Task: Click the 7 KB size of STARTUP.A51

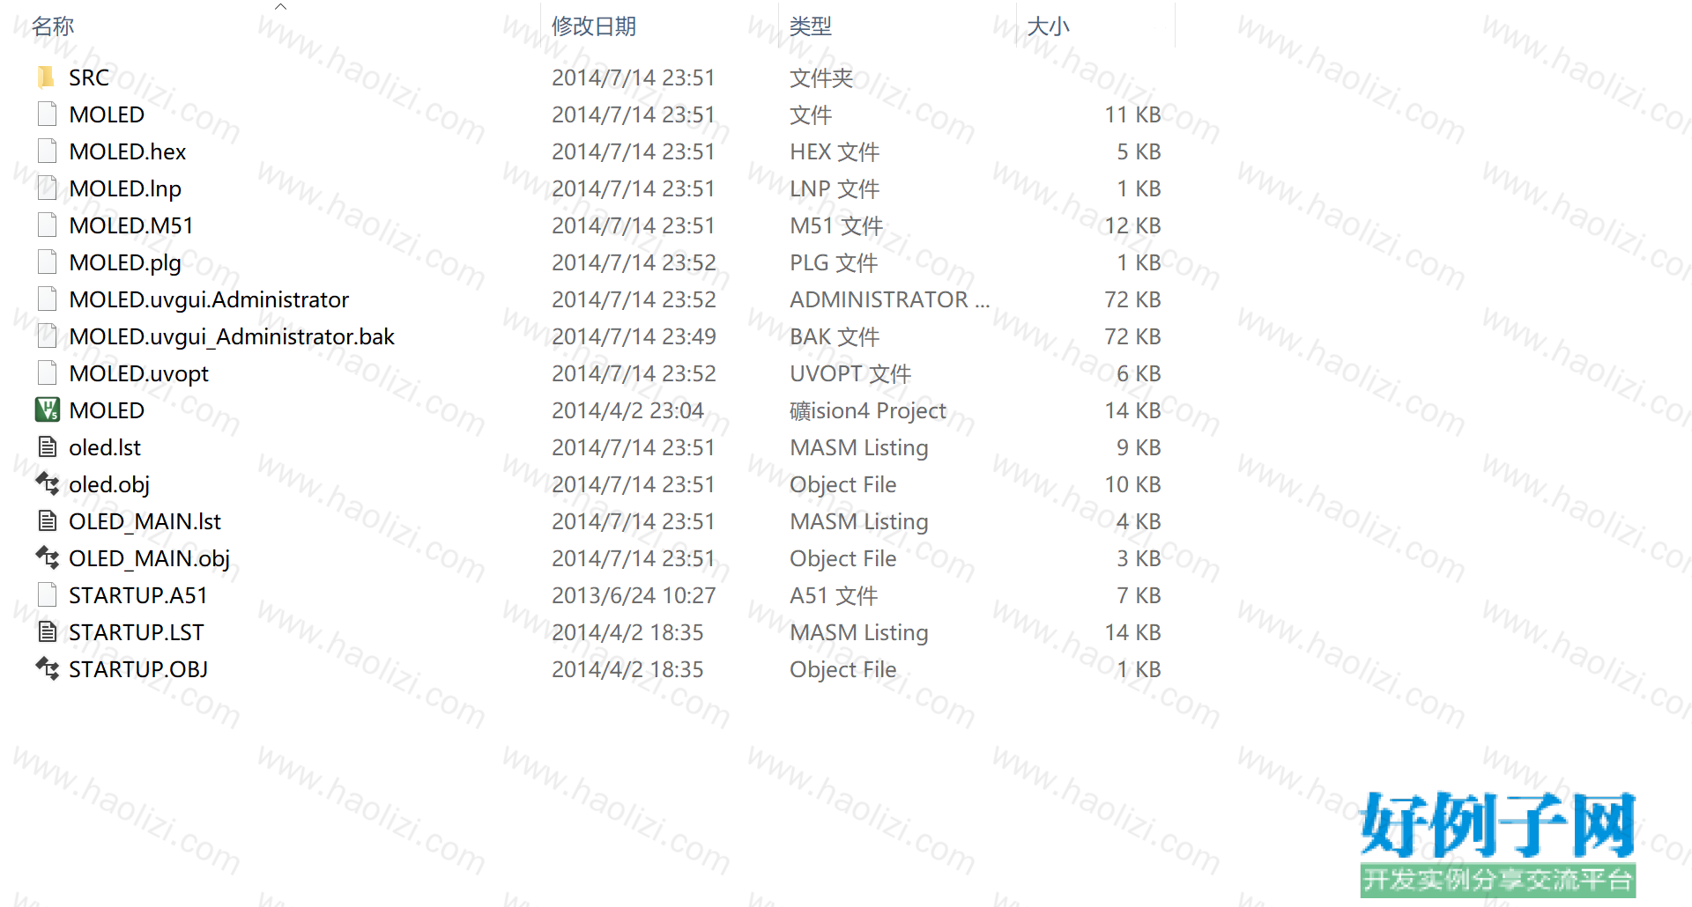Action: point(1139,595)
